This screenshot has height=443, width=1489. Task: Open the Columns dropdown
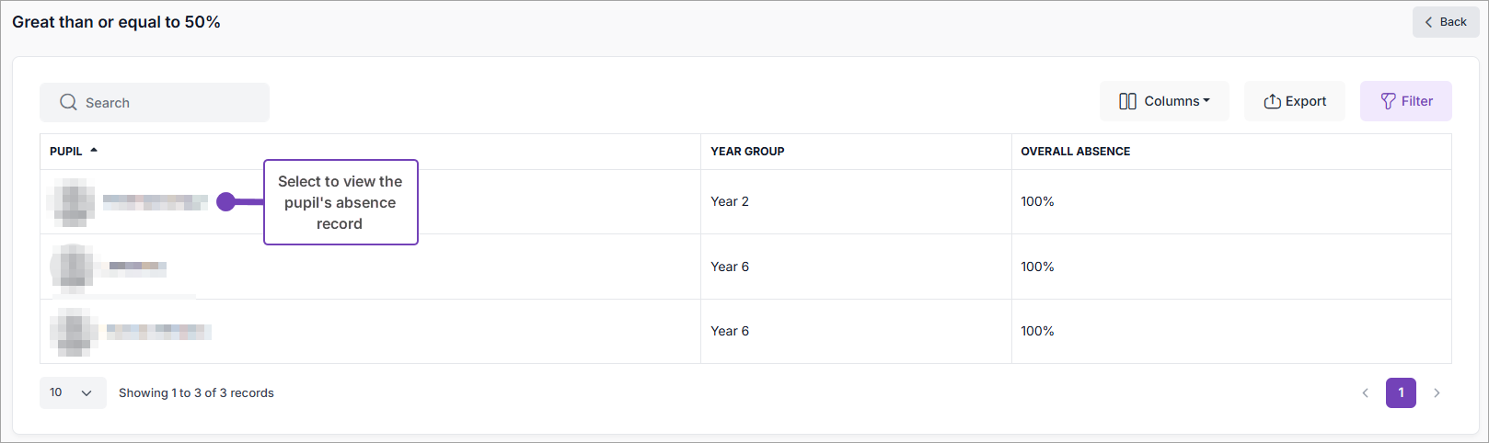tap(1164, 101)
